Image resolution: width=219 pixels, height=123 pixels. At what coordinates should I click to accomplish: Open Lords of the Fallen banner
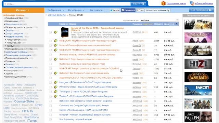point(198,117)
